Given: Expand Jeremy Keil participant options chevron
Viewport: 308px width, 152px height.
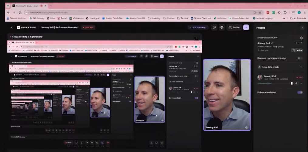Looking at the screenshot, I should coord(301,83).
